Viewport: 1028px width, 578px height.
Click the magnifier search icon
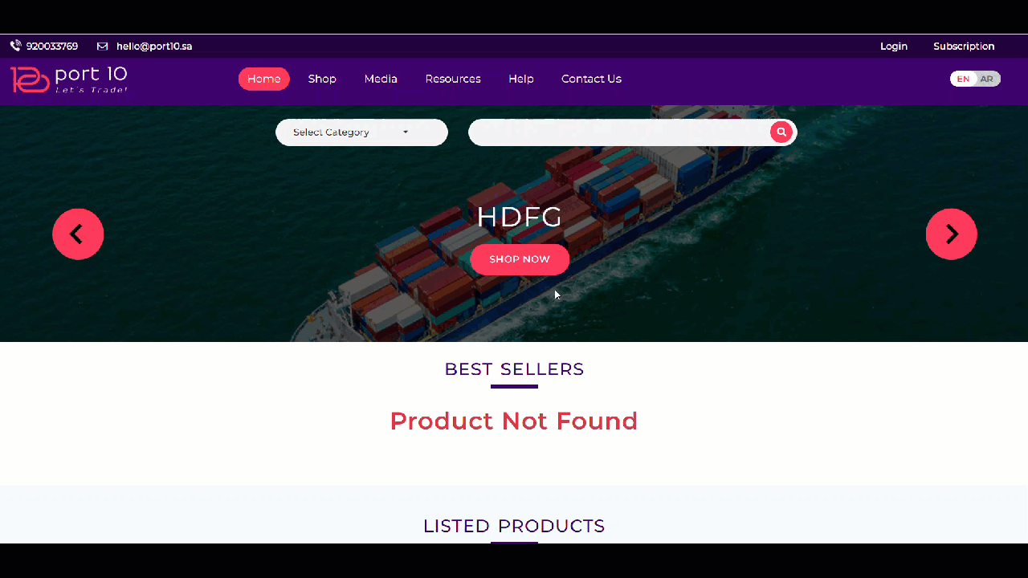coord(781,132)
